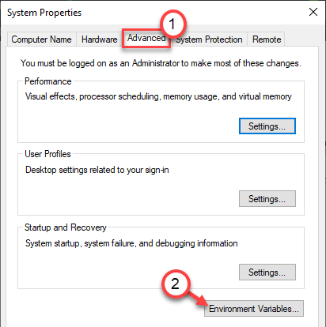
Task: Open Startup and Recovery Settings
Action: 267,272
